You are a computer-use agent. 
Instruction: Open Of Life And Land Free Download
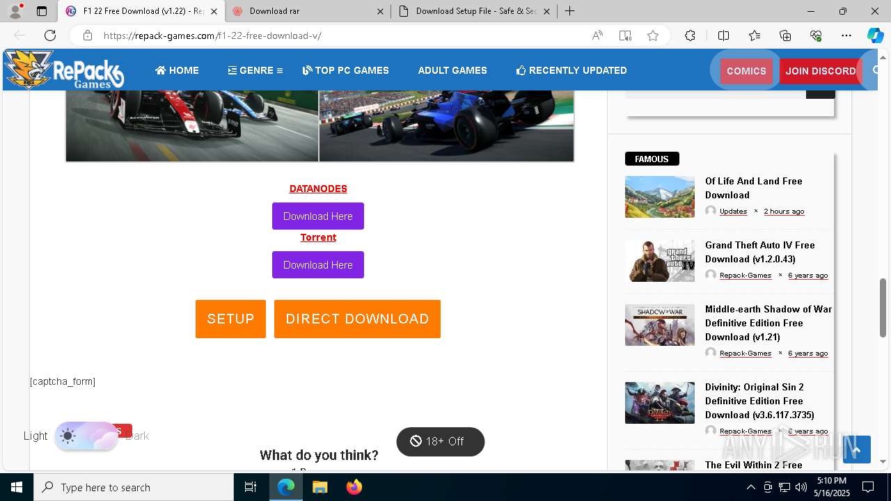pos(754,188)
